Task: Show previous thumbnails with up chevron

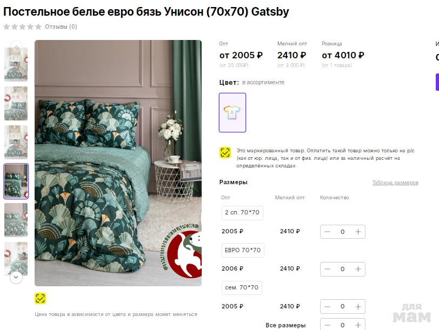Action: coord(16,45)
